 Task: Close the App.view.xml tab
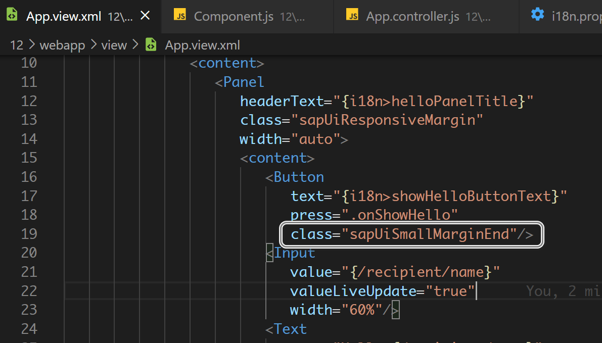coord(145,15)
